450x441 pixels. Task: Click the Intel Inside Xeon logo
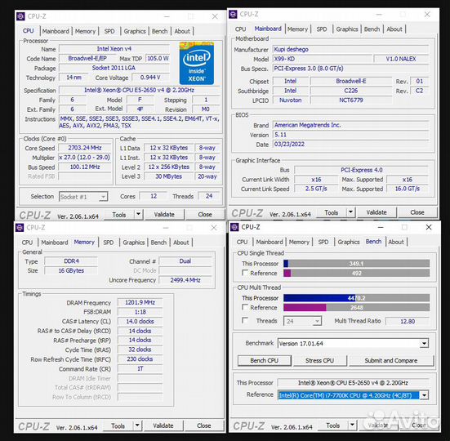197,63
